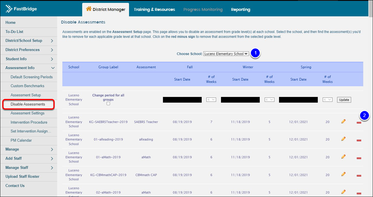Remove KG-SAEBRSTeacher-2019 using the red minus
Viewport: 373px width, 197px height.
[x=359, y=123]
